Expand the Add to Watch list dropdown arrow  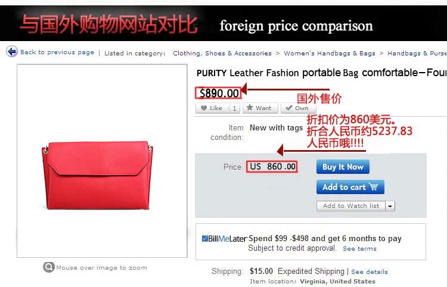pos(390,206)
